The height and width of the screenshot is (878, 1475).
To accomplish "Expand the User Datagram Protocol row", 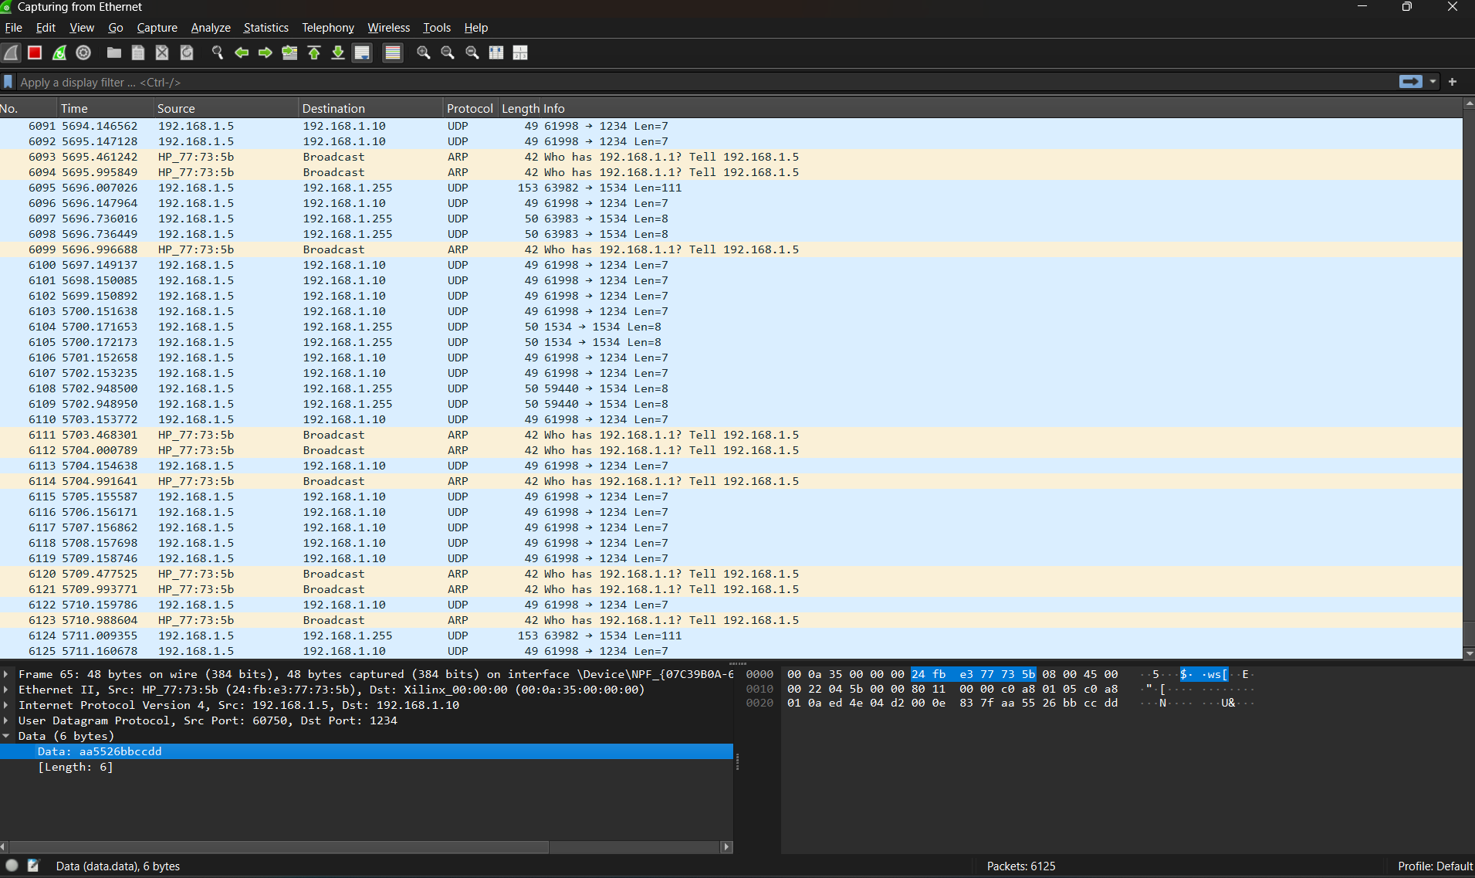I will pyautogui.click(x=6, y=720).
